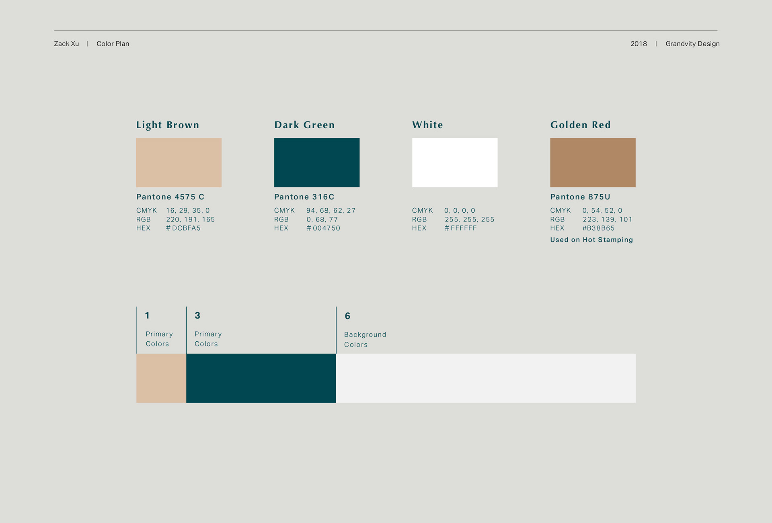Click hex value #B38B65
The image size is (772, 523).
[598, 228]
